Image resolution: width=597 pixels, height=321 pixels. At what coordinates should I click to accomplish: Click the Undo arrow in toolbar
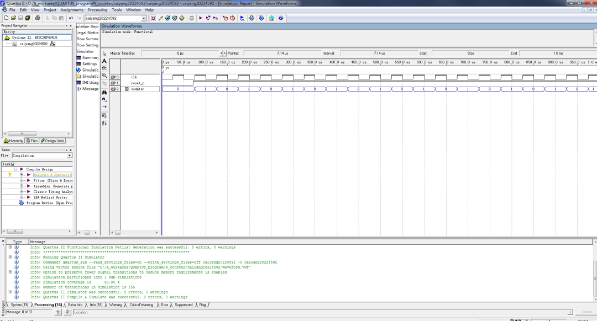coord(71,18)
